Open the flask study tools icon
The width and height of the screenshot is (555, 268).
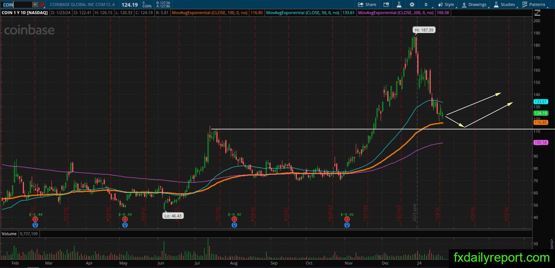(399, 4)
